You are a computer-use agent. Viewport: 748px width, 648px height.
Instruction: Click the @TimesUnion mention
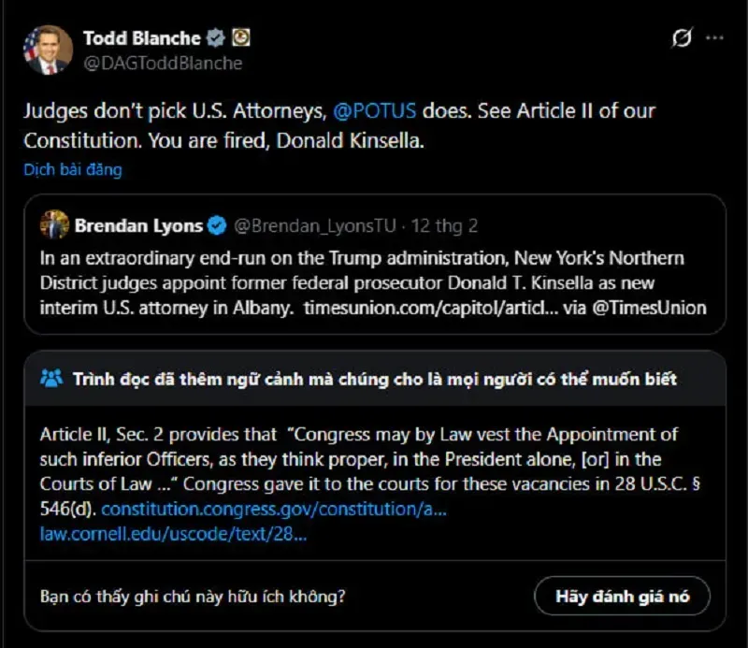tap(653, 308)
